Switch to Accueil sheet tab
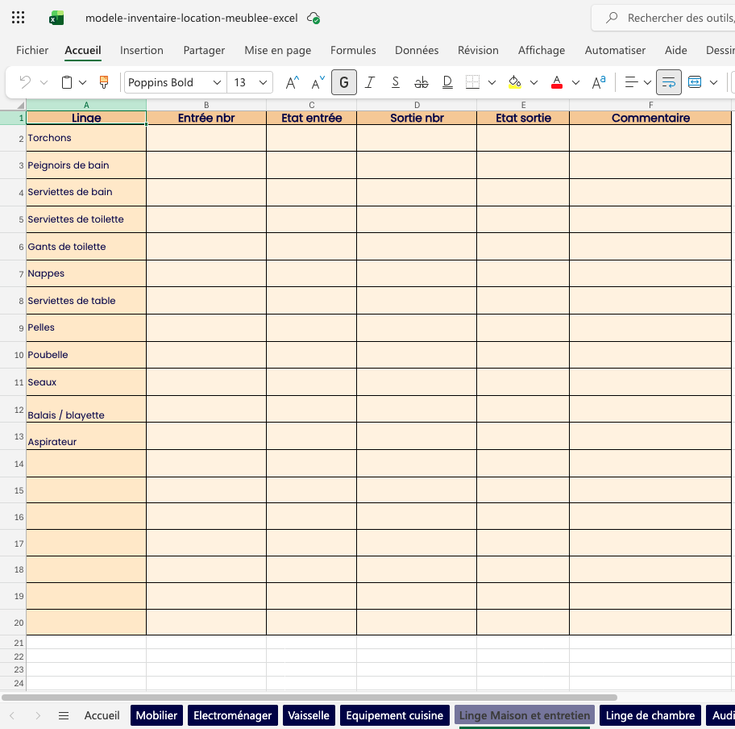Viewport: 735px width, 729px height. [x=102, y=715]
